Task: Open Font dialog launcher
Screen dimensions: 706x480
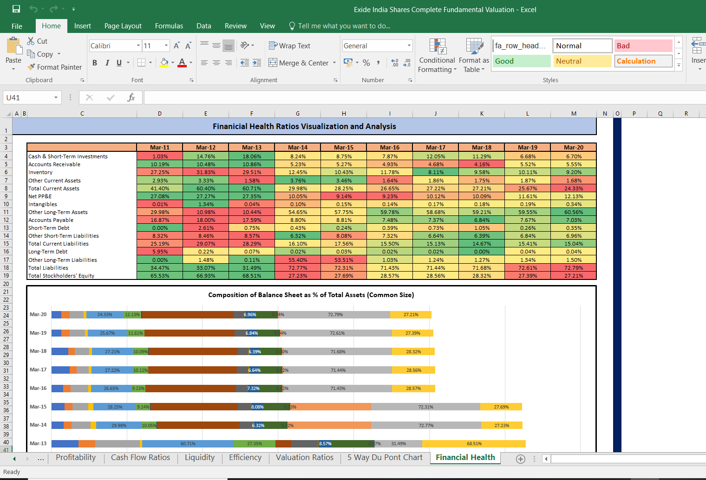Action: pyautogui.click(x=191, y=80)
